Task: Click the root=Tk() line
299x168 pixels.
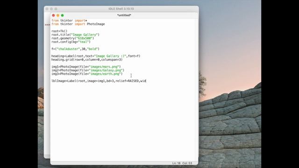Action: 59,31
